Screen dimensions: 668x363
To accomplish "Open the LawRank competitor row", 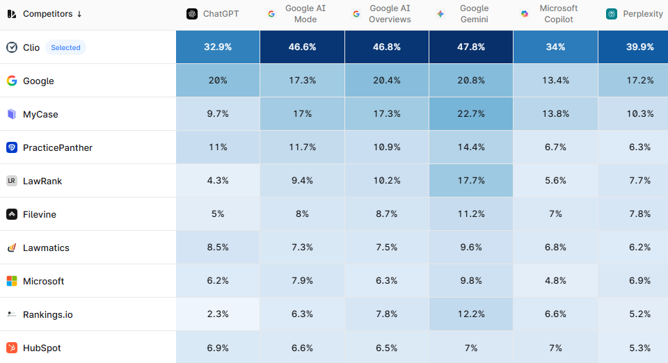I will 42,181.
